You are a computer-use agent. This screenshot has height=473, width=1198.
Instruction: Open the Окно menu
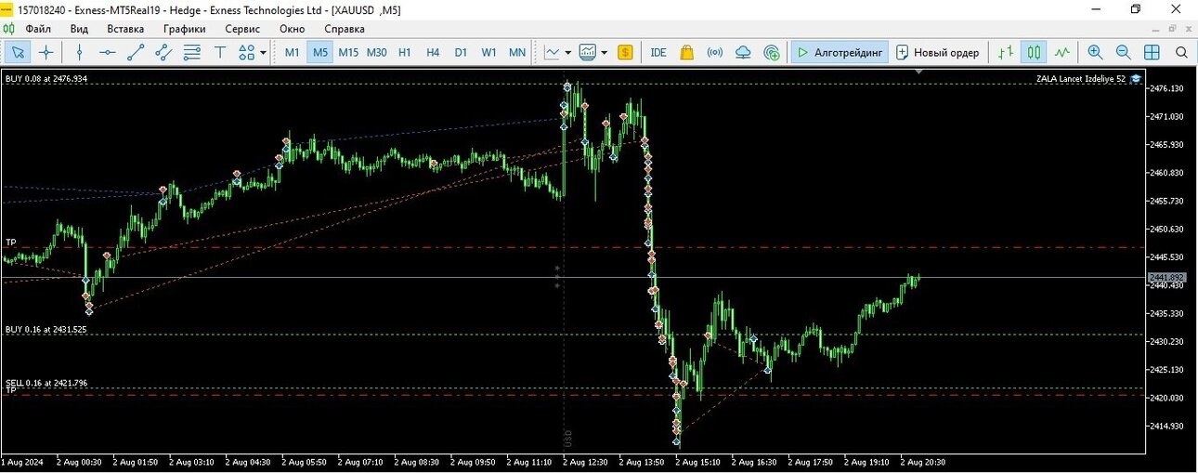(292, 28)
